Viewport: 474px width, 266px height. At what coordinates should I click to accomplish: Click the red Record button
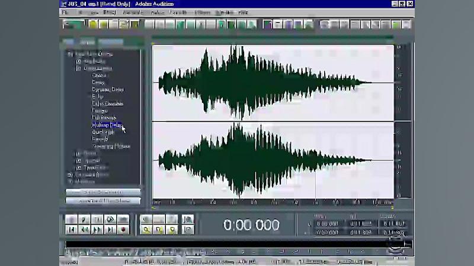click(123, 230)
